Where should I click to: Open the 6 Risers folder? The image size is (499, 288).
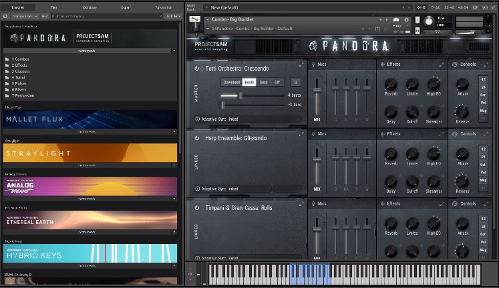19,89
